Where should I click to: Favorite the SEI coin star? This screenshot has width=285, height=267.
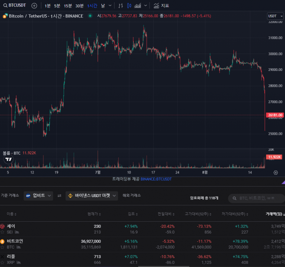(x=2, y=233)
